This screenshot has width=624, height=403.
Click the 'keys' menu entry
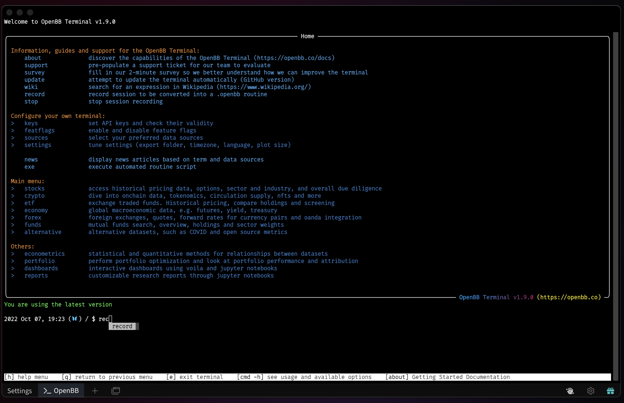(x=31, y=123)
